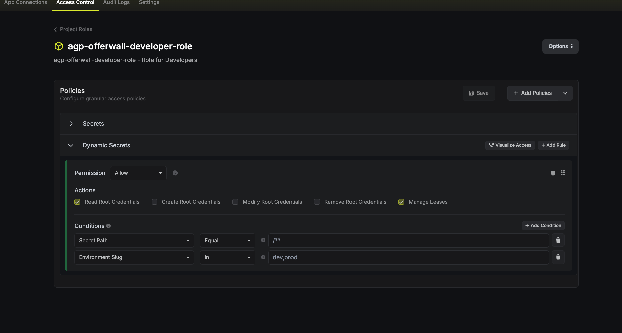Click info icon beside Conditions heading
Image resolution: width=622 pixels, height=333 pixels.
(x=108, y=226)
